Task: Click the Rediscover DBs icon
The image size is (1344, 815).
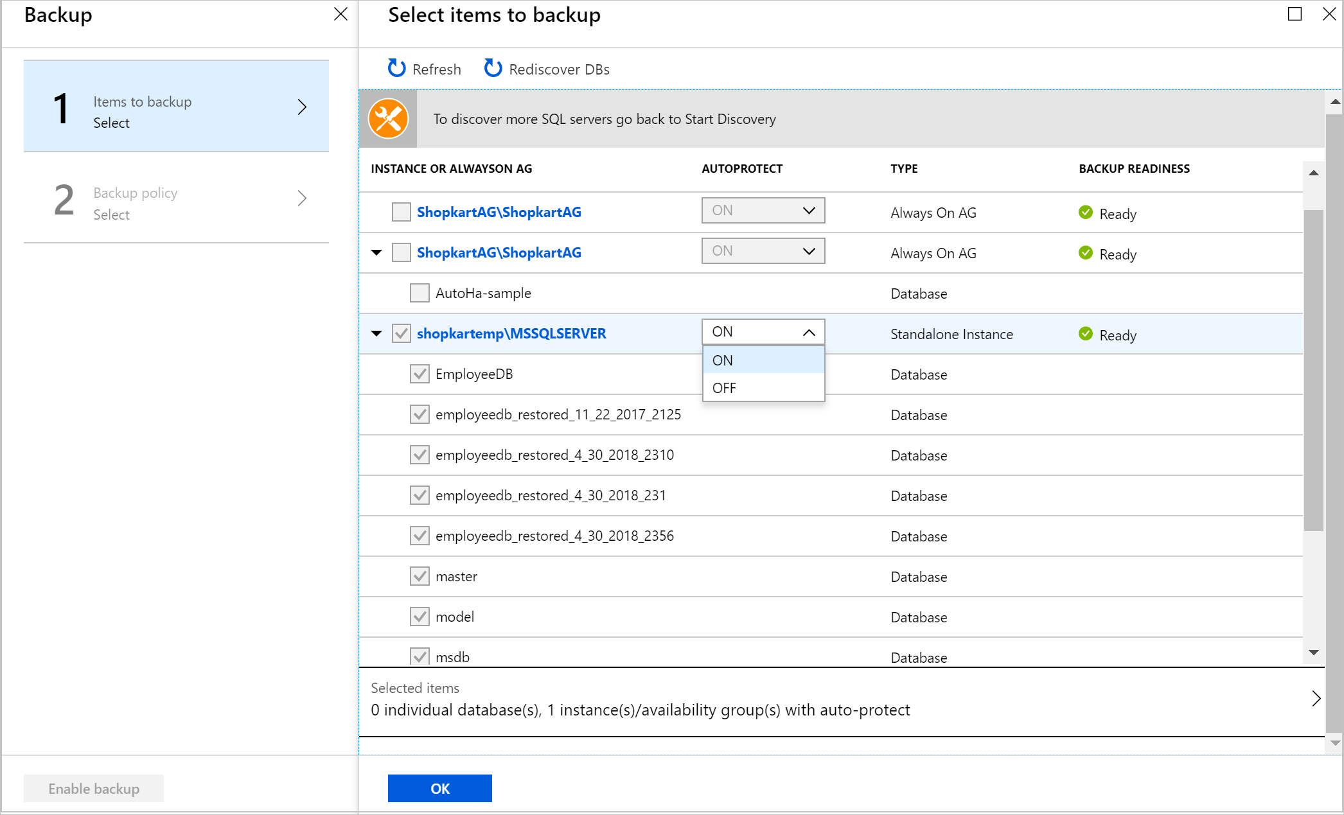Action: [491, 68]
